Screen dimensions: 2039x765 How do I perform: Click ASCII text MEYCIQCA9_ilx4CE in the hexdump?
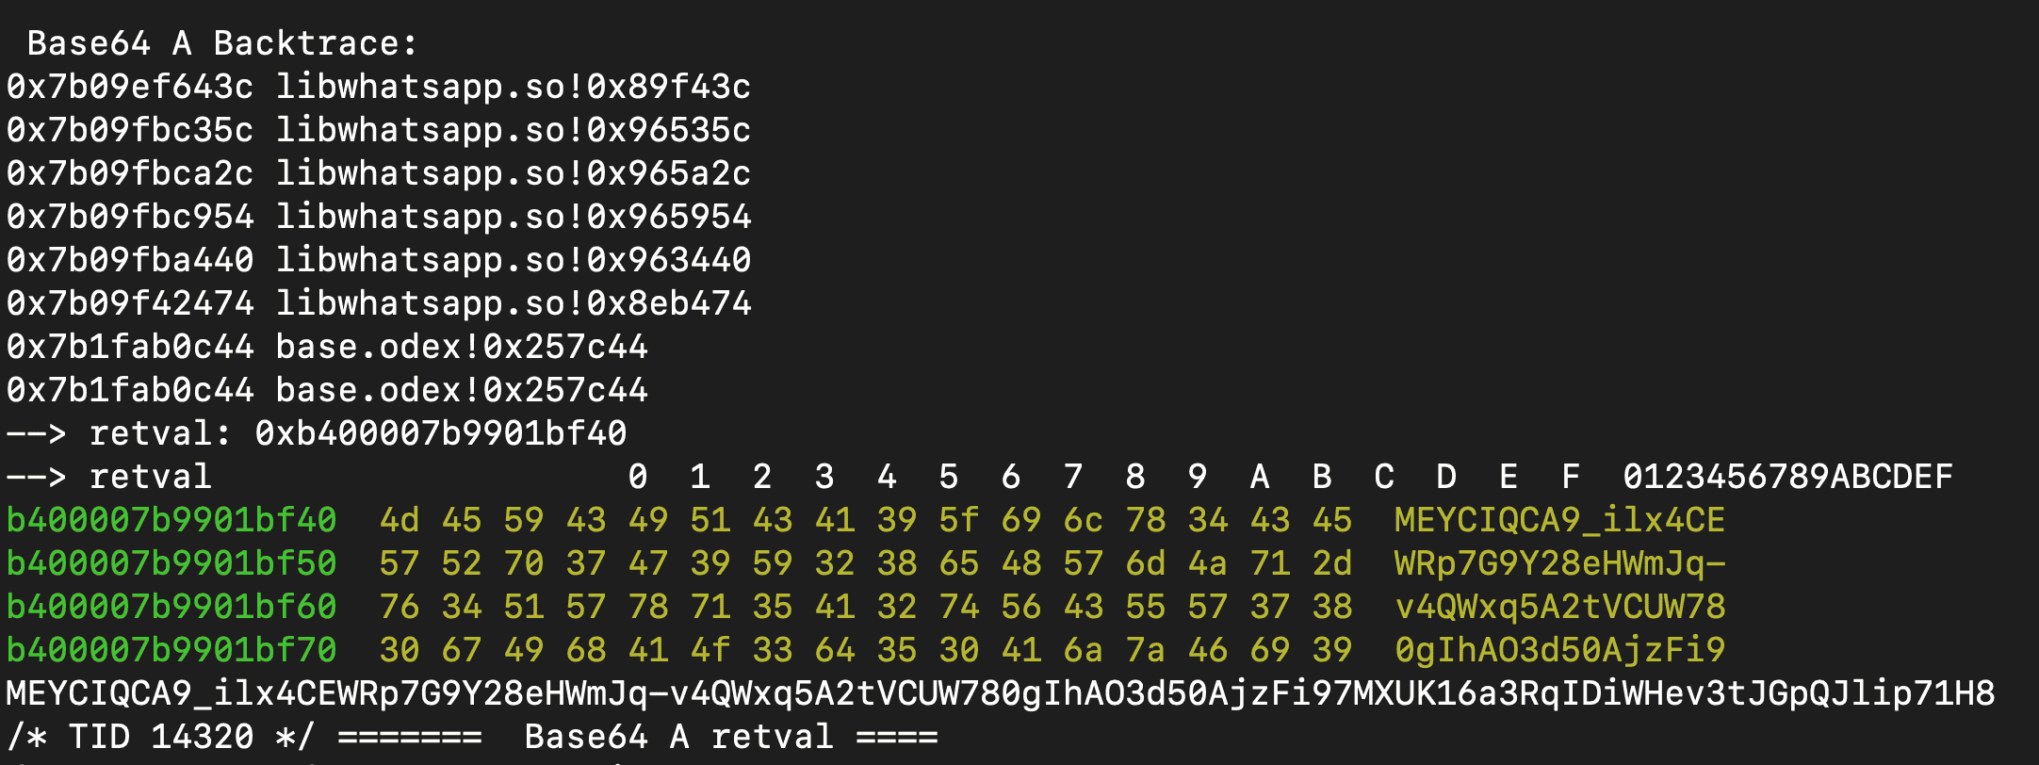(1559, 520)
